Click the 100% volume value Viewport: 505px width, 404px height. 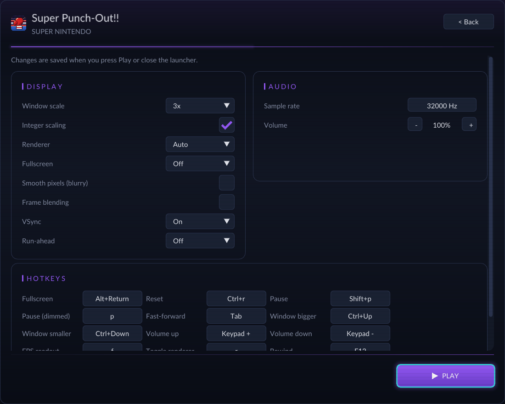pyautogui.click(x=442, y=125)
